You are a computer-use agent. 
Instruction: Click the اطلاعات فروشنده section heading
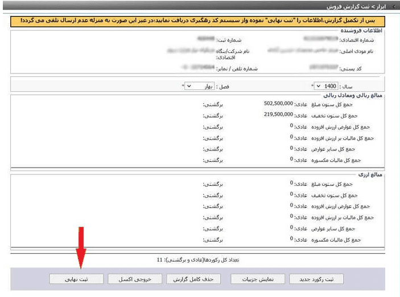pos(361,30)
